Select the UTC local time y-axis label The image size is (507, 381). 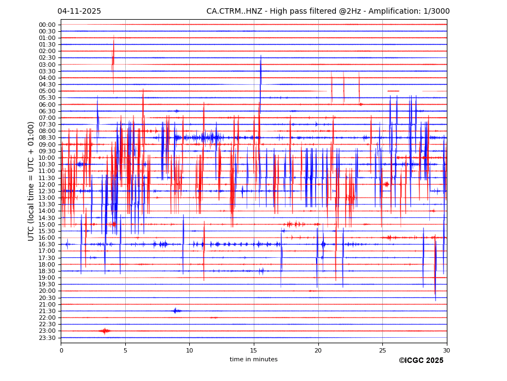[32, 181]
